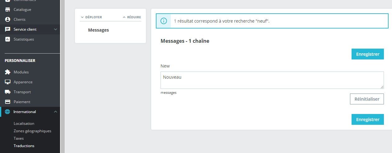Click the info icon in search result alert
The height and width of the screenshot is (153, 392).
pyautogui.click(x=164, y=21)
